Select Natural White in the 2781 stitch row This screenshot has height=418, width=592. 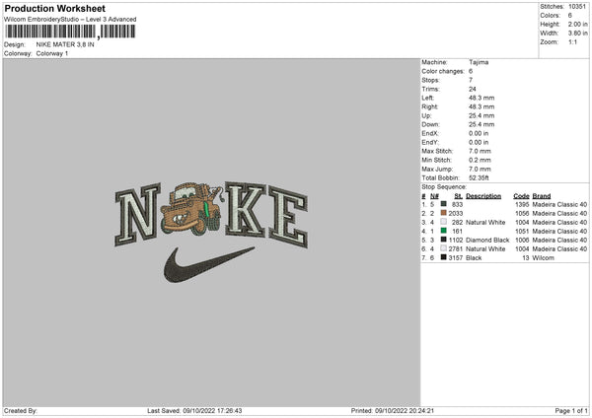tap(485, 249)
